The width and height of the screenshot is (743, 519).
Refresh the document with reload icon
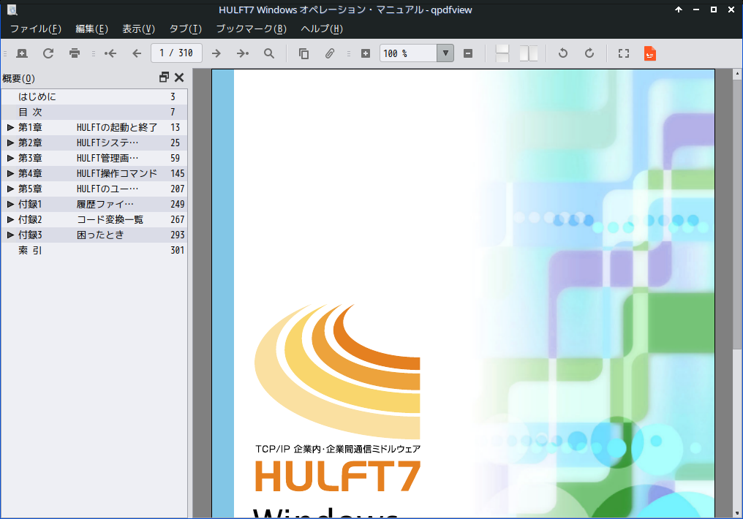click(48, 53)
